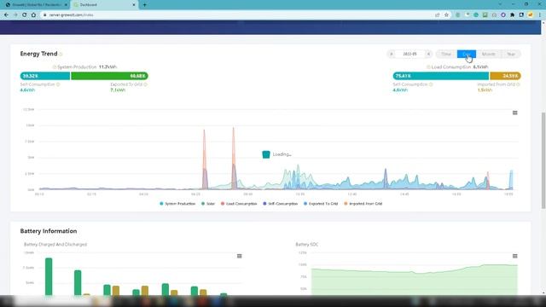546x307 pixels.
Task: Open the extensions puzzle icon
Action: (x=512, y=15)
